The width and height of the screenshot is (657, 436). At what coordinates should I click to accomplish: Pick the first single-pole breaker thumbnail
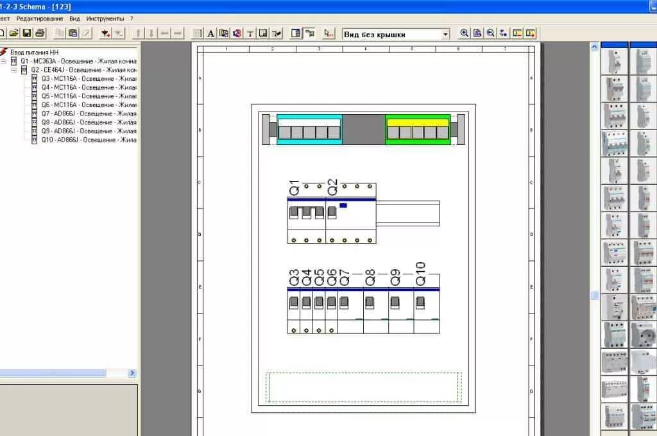[x=614, y=61]
